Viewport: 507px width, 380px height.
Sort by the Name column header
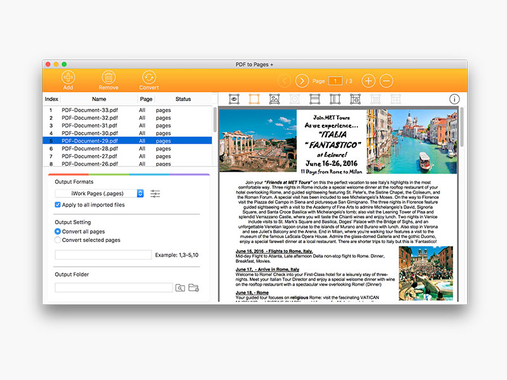[x=99, y=99]
